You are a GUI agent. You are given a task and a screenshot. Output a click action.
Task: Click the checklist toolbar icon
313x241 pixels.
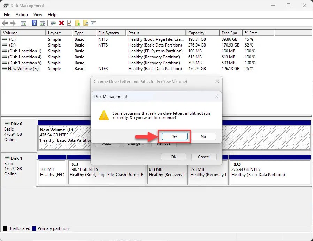pyautogui.click(x=69, y=23)
